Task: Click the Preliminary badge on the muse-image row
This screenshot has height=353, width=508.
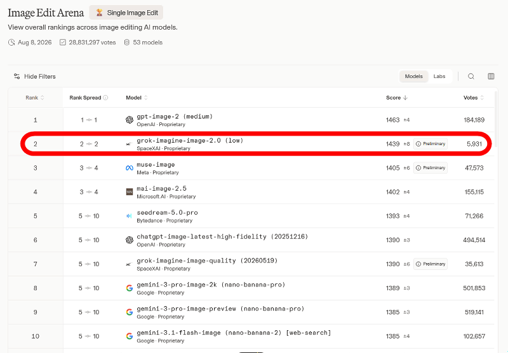Action: click(x=431, y=168)
